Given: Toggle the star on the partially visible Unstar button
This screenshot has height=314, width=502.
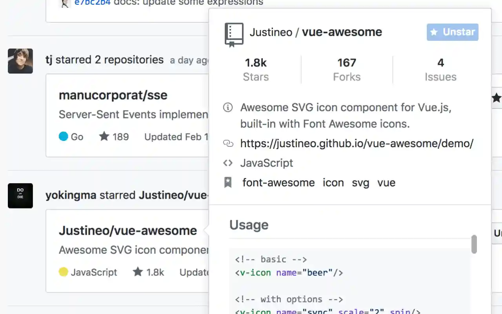Looking at the screenshot, I should pyautogui.click(x=498, y=233).
